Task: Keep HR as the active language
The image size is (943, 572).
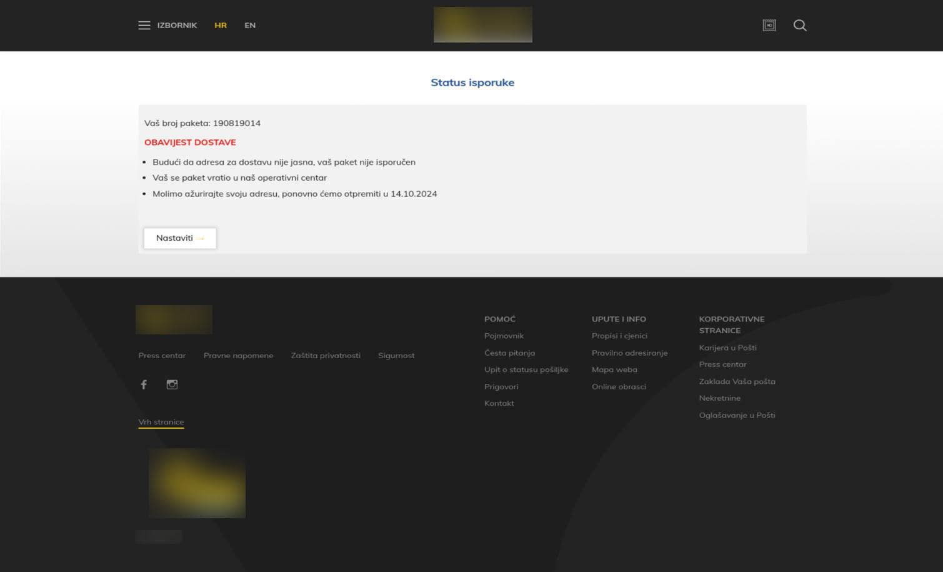Action: coord(221,25)
